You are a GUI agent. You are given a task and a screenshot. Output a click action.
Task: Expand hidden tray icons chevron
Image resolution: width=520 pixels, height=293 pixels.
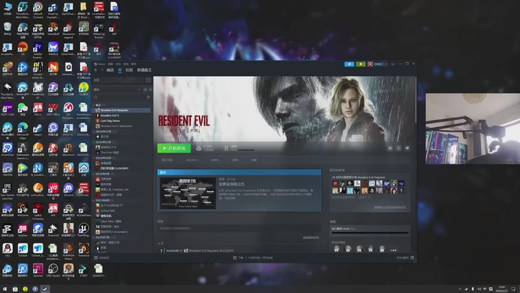click(460, 289)
